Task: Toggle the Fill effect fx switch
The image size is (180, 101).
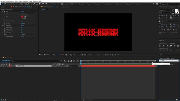Action: [x=3, y=11]
